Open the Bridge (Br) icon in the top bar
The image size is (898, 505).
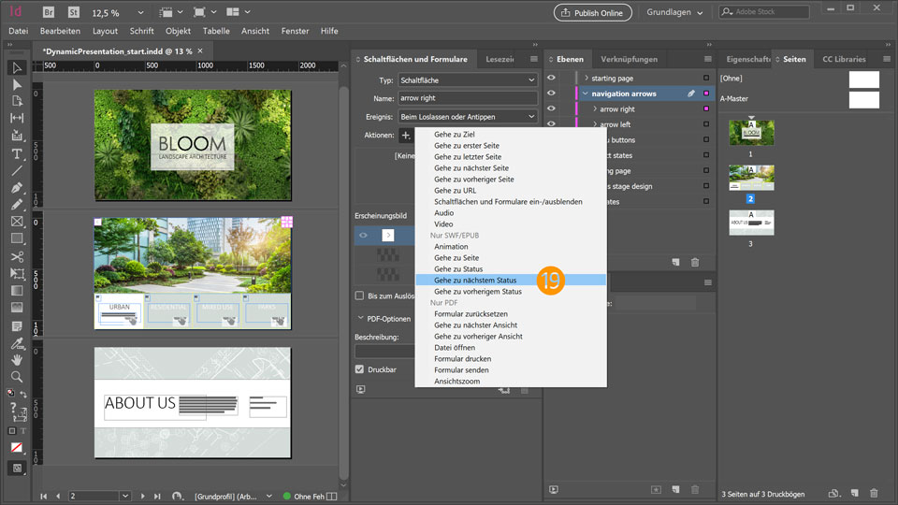[47, 12]
